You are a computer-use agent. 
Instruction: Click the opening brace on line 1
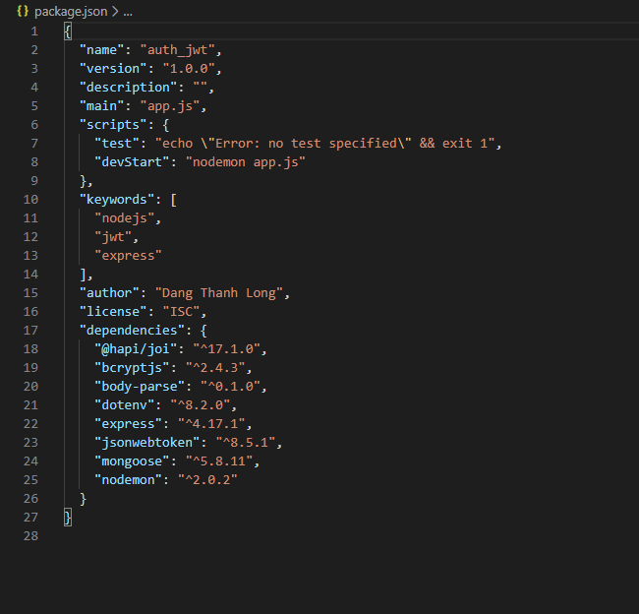tap(68, 31)
